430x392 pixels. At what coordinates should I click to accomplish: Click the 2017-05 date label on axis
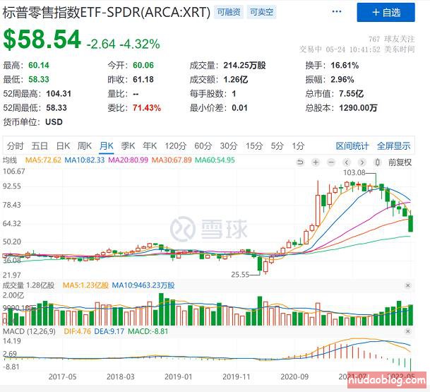click(x=63, y=376)
